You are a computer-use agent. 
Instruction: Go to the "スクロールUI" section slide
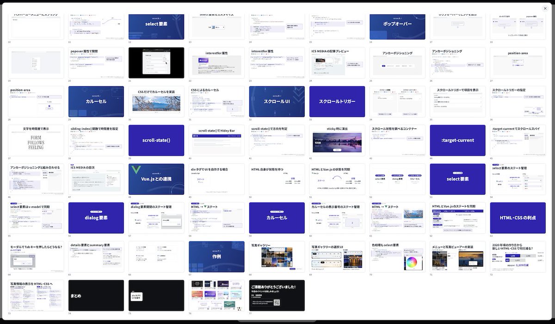277,102
